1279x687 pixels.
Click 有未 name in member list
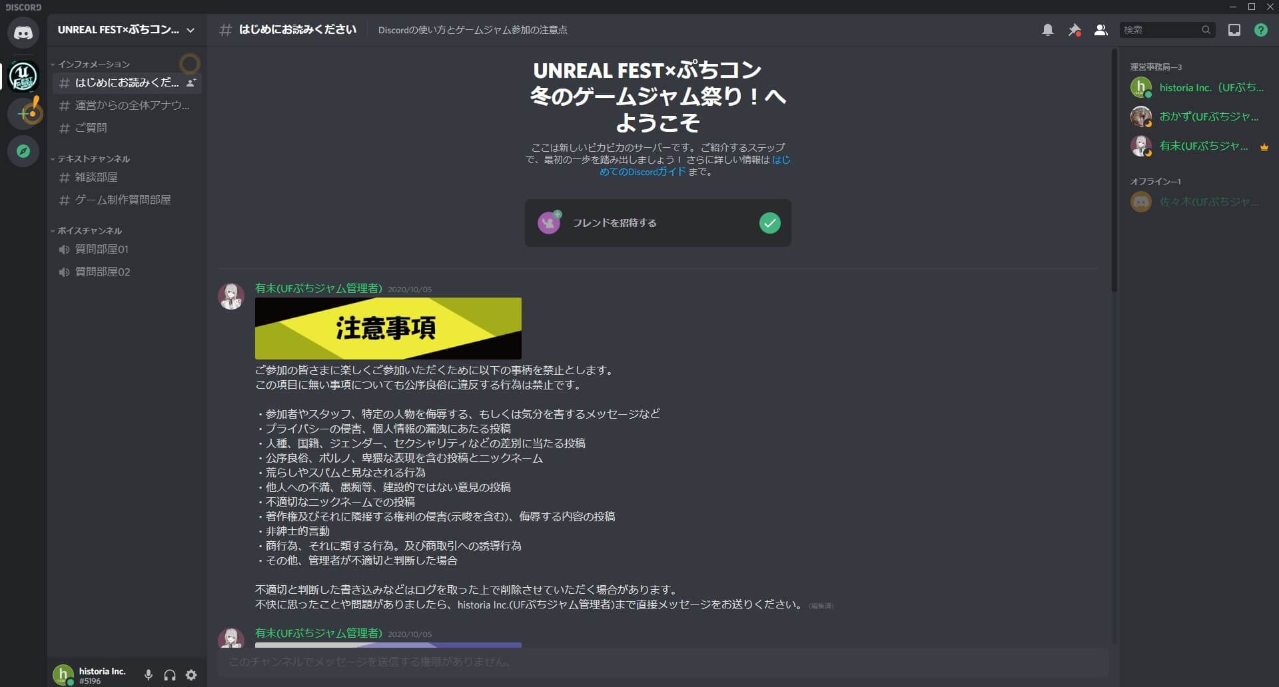pyautogui.click(x=1203, y=146)
